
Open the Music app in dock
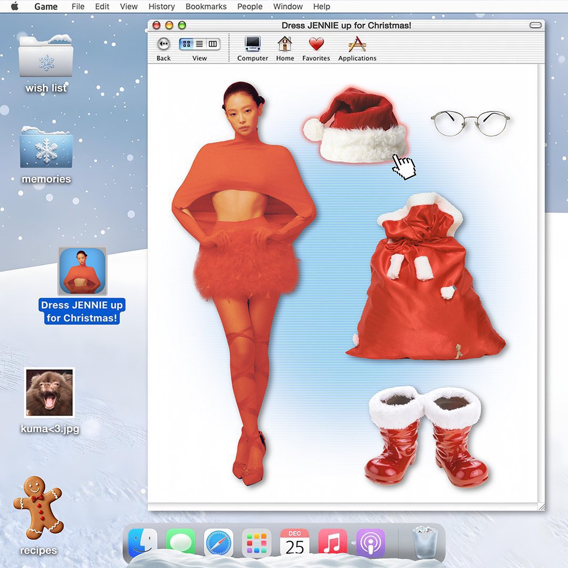[332, 543]
